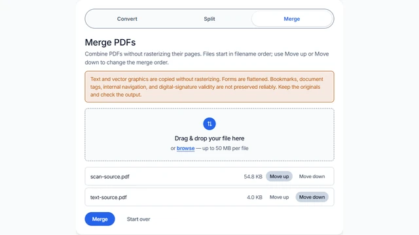Open the Split tab

209,19
